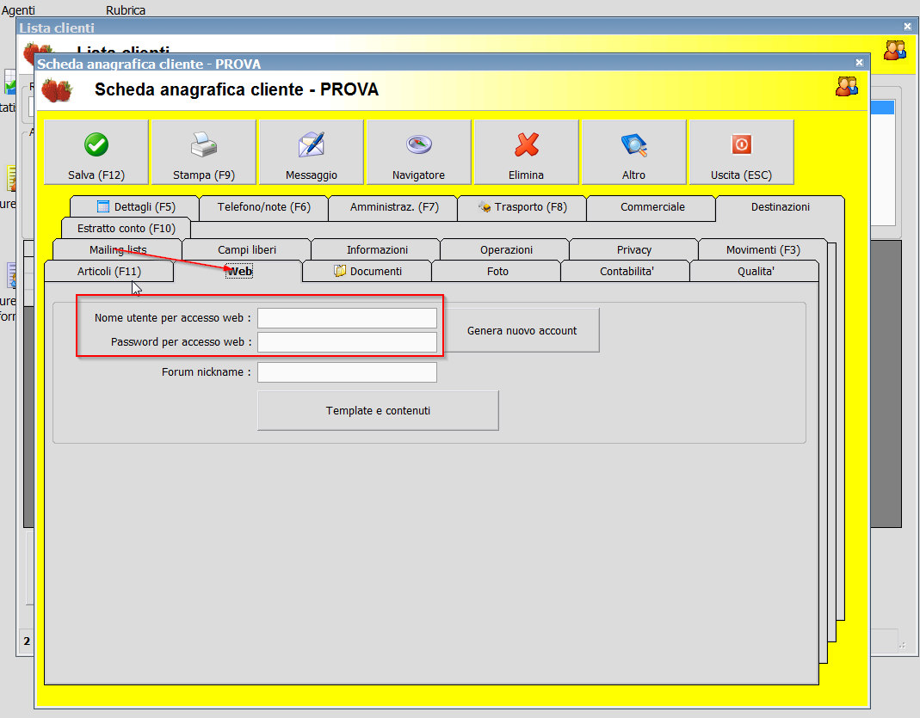This screenshot has height=718, width=920.
Task: Switch to the Contabilita' tab
Action: click(x=626, y=272)
